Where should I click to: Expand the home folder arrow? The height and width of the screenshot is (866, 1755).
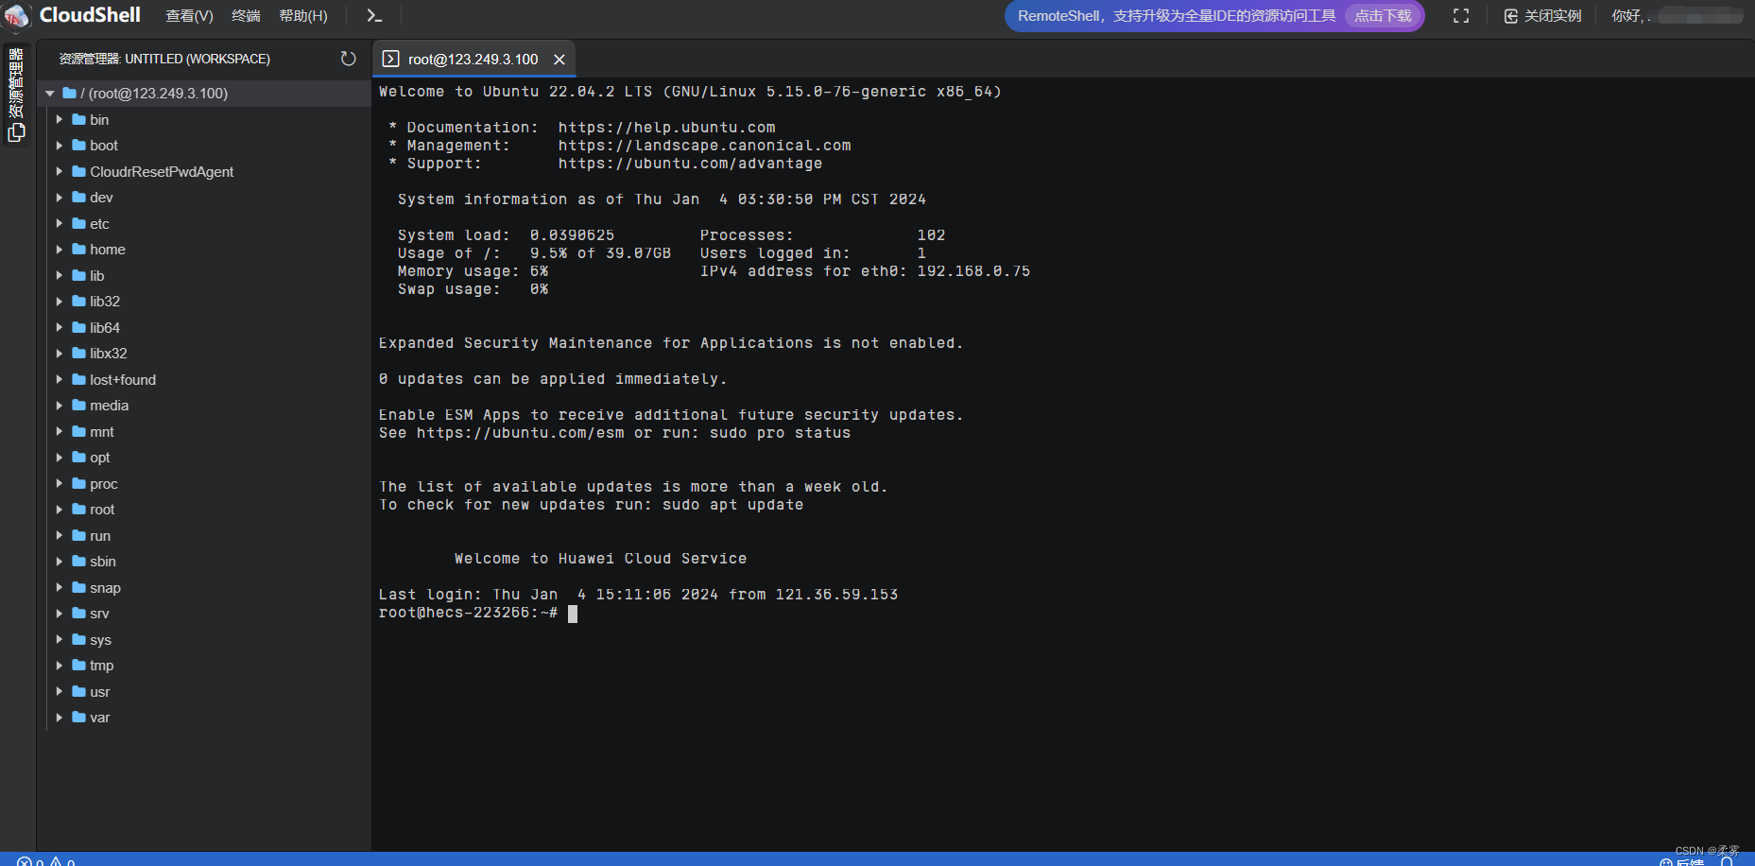pyautogui.click(x=60, y=250)
